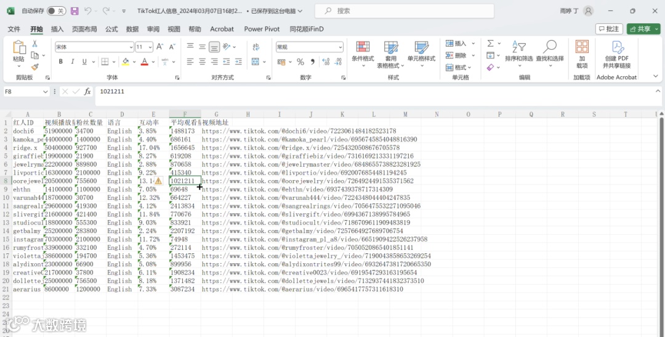The height and width of the screenshot is (337, 665).
Task: Click the Cut scissors icon
Action: click(34, 43)
